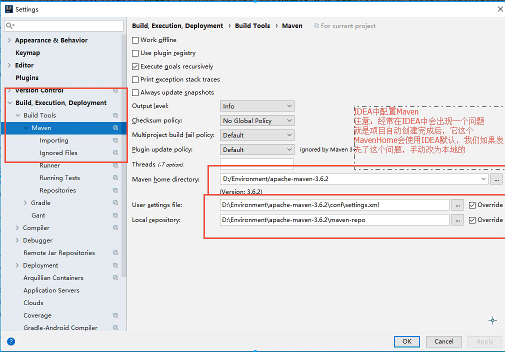Click project-level icon next to Arquillian Containers

(x=115, y=278)
